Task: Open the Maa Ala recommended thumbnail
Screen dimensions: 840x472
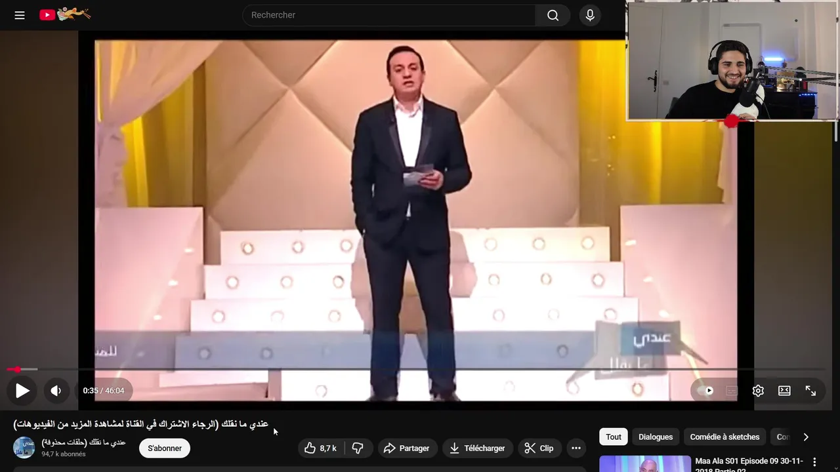Action: (645, 463)
